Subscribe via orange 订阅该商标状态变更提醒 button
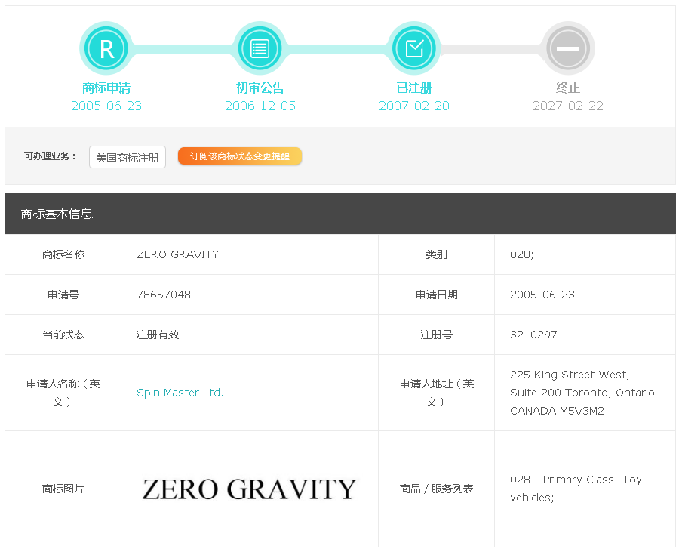Image resolution: width=679 pixels, height=552 pixels. [x=240, y=156]
